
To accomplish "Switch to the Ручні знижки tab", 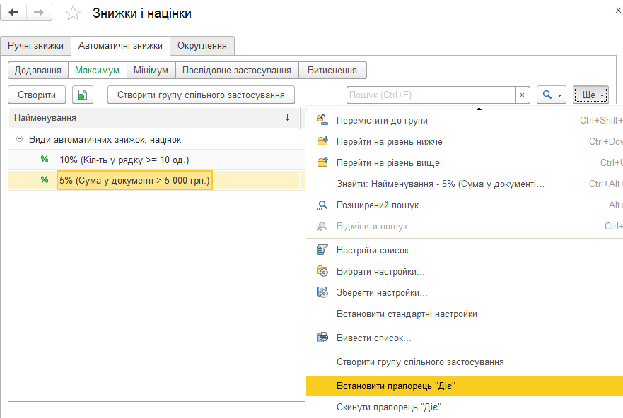I will 36,46.
